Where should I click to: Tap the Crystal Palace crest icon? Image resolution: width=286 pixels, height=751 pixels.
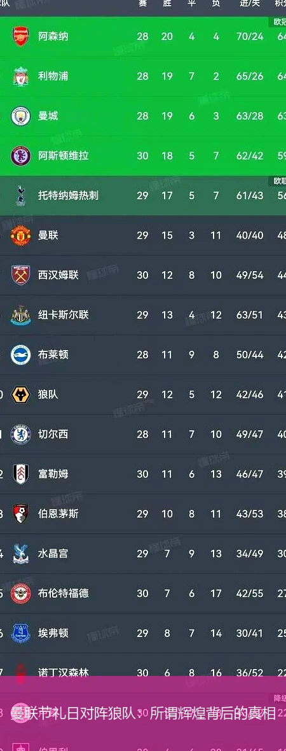pyautogui.click(x=20, y=553)
